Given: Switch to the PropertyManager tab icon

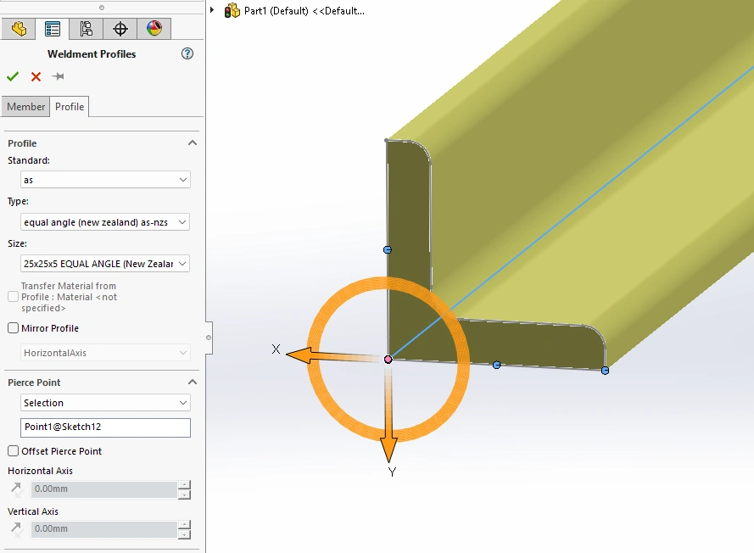Looking at the screenshot, I should coord(53,29).
